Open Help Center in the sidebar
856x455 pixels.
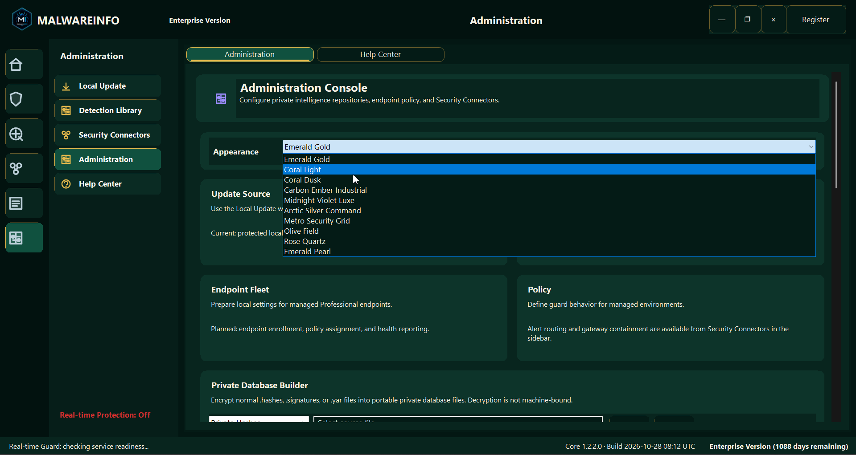tap(108, 184)
